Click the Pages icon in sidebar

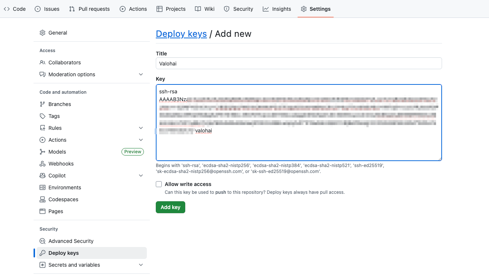tap(42, 211)
